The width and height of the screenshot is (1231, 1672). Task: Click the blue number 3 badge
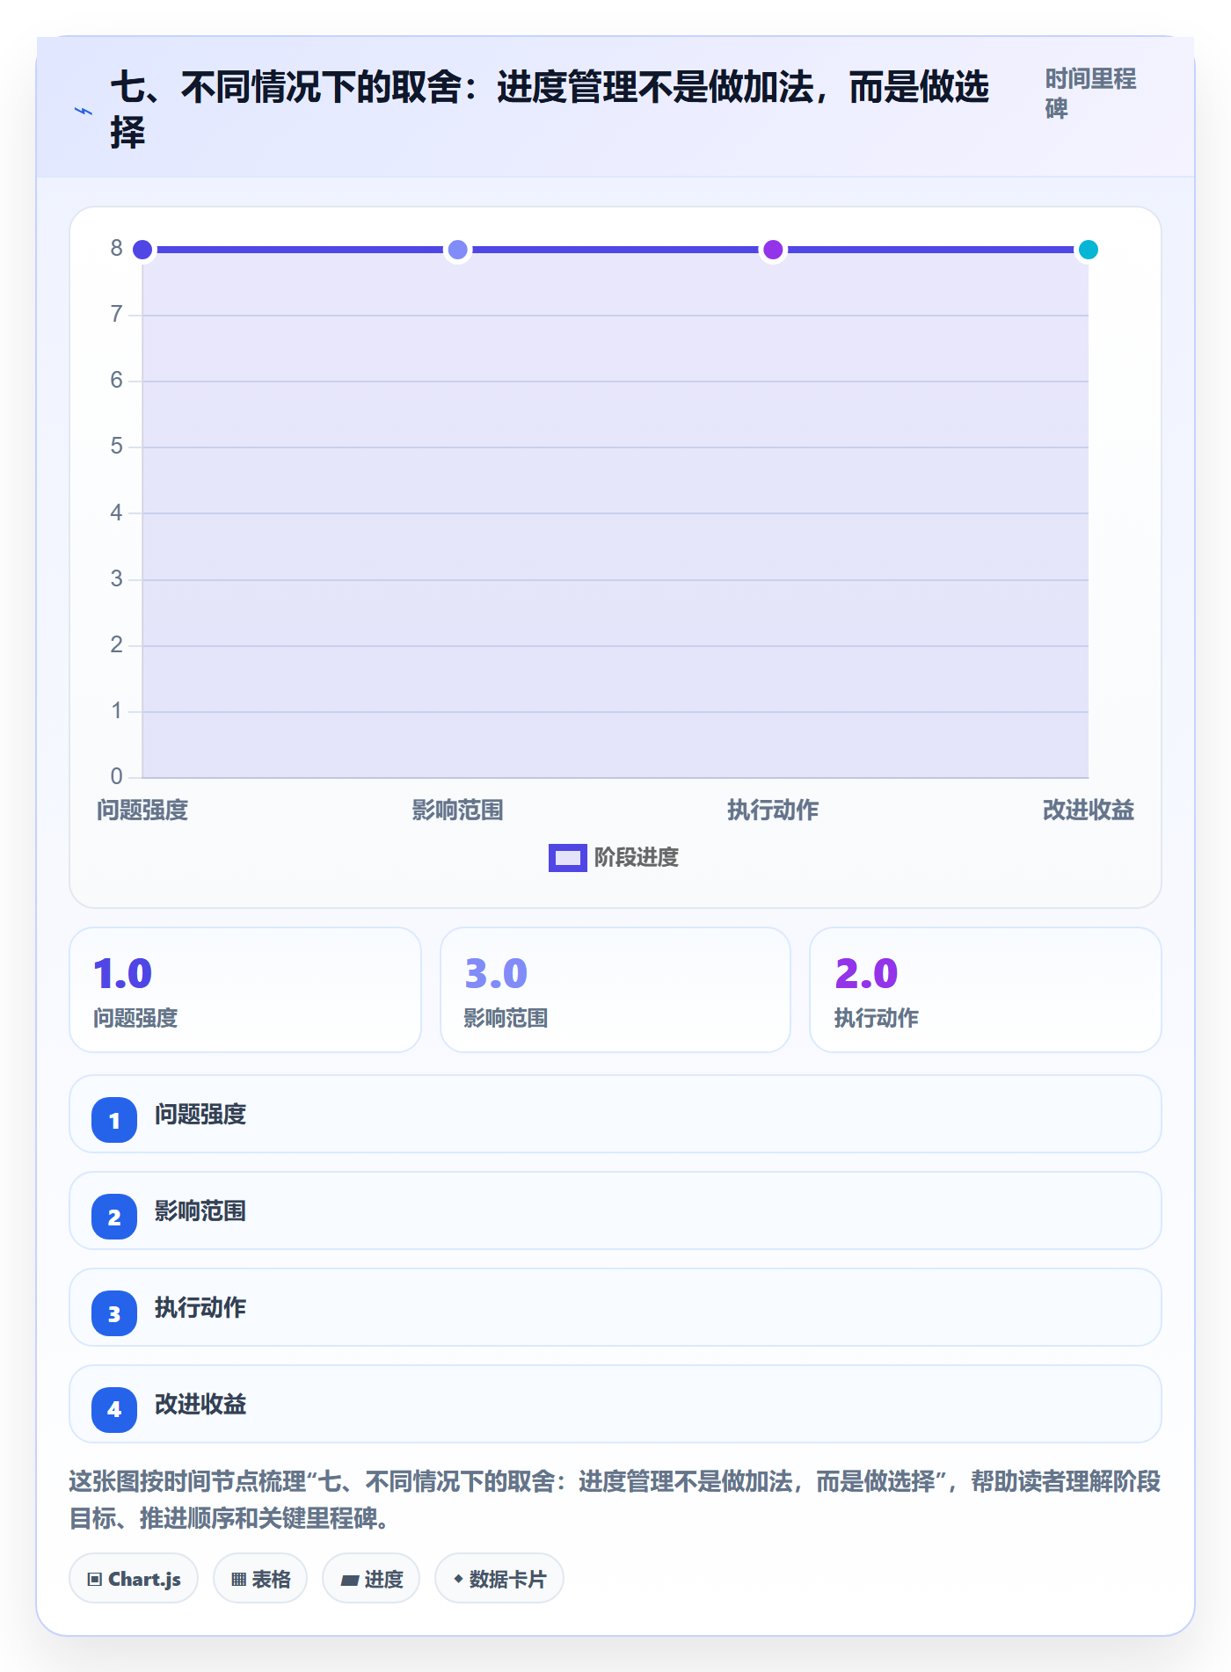(114, 1313)
